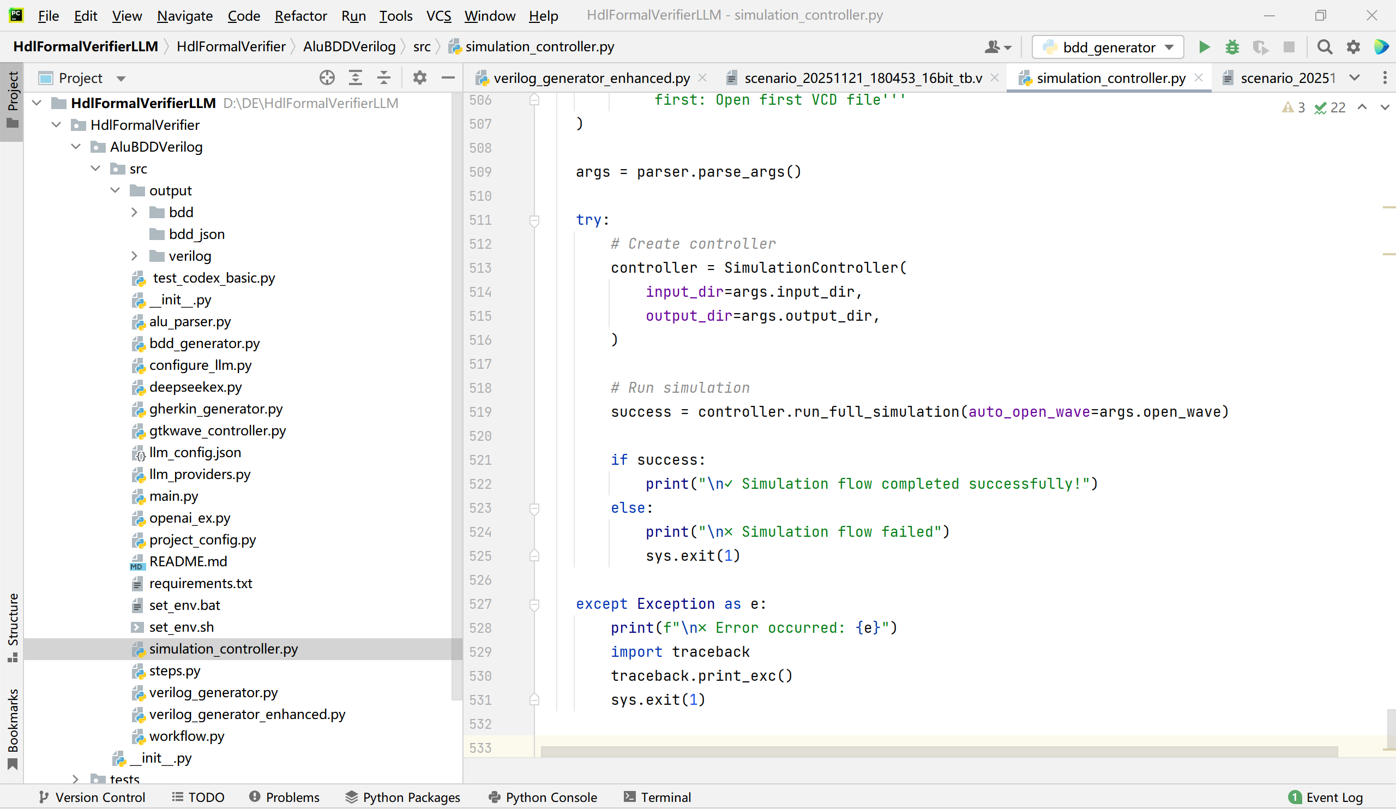1396x809 pixels.
Task: Open Search Everywhere magnifier icon
Action: pos(1325,47)
